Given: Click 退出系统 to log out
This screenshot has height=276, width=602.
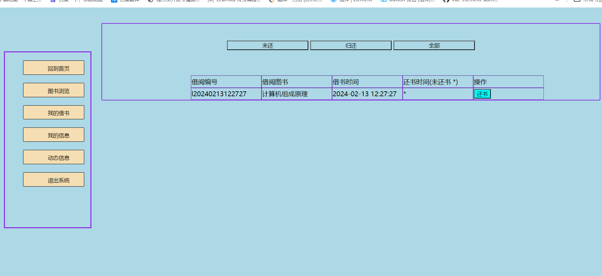Looking at the screenshot, I should [x=54, y=179].
